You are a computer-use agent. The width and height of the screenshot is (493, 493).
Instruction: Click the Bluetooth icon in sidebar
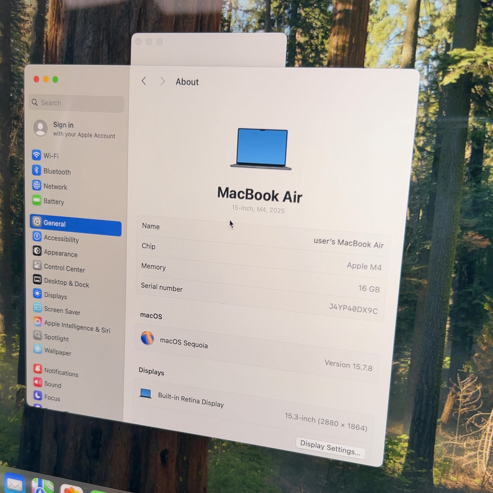[37, 170]
